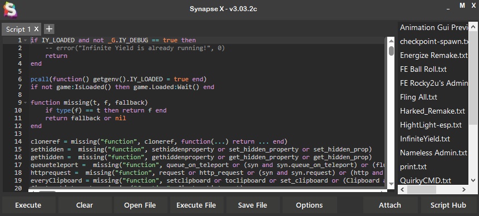Viewport: 479px width, 216px height.
Task: Select Nameless Admin.txt script
Action: point(433,153)
